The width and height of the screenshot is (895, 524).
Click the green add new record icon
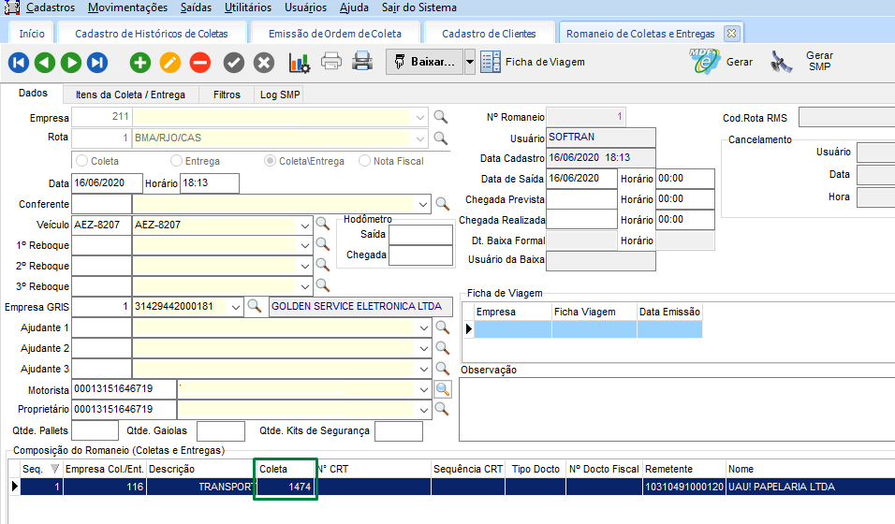pos(140,63)
